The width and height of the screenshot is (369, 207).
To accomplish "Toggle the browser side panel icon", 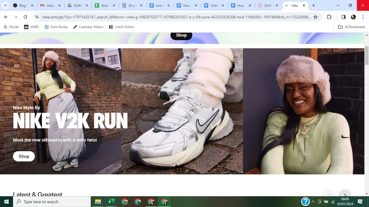I will click(x=344, y=17).
